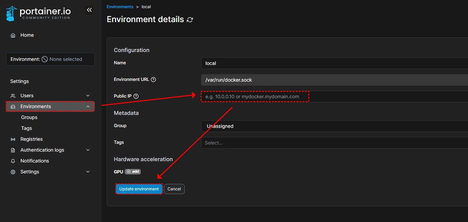Click the Registries broadcast icon
The width and height of the screenshot is (468, 222).
13,139
